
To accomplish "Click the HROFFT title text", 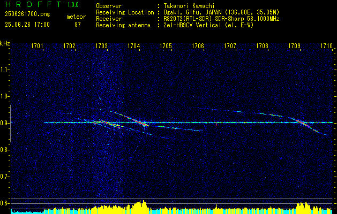I will tap(34, 4).
